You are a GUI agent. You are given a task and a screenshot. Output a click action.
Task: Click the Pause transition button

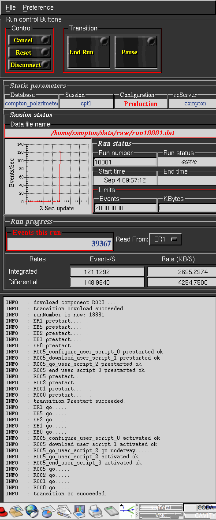point(136,52)
